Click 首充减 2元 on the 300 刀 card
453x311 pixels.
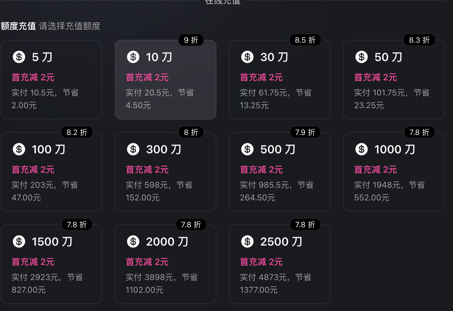click(x=147, y=170)
